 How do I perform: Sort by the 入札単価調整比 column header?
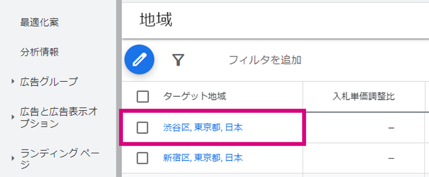[363, 97]
